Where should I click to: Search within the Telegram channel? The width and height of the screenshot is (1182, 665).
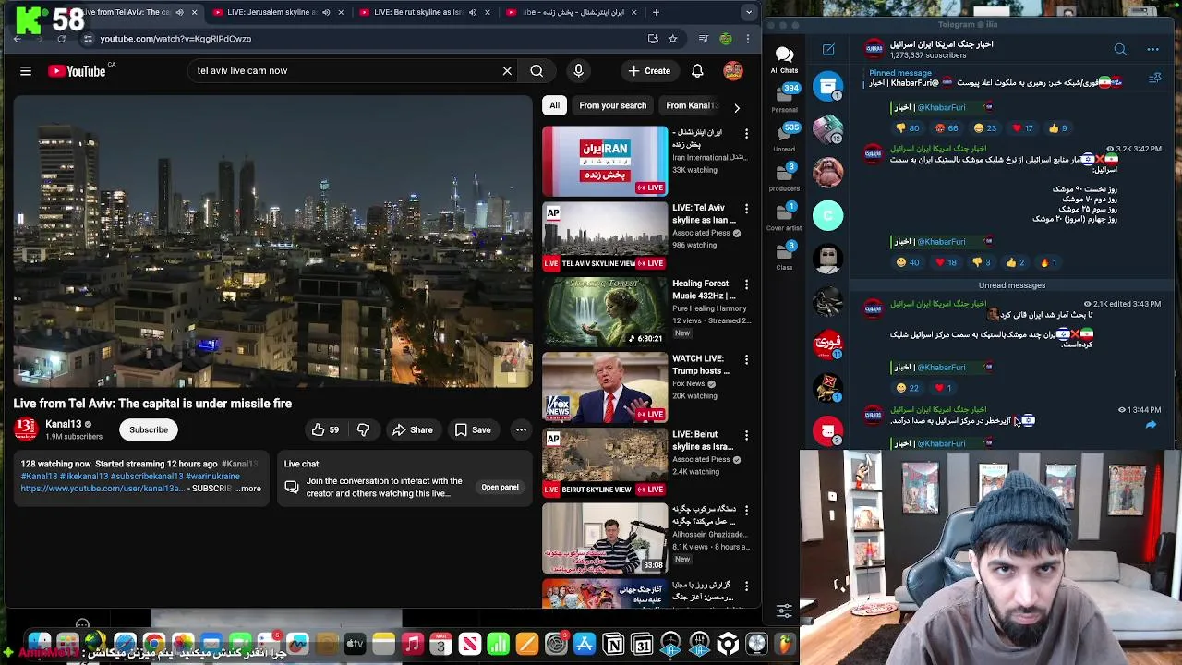coord(1120,50)
